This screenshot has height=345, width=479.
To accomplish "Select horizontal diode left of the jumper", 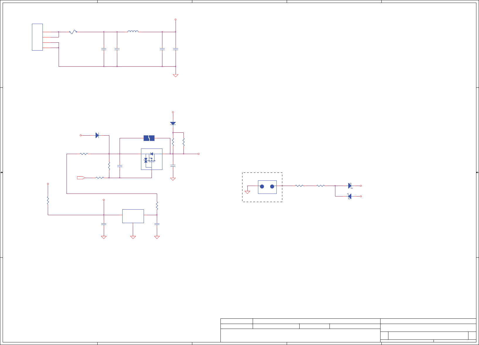I will point(97,135).
